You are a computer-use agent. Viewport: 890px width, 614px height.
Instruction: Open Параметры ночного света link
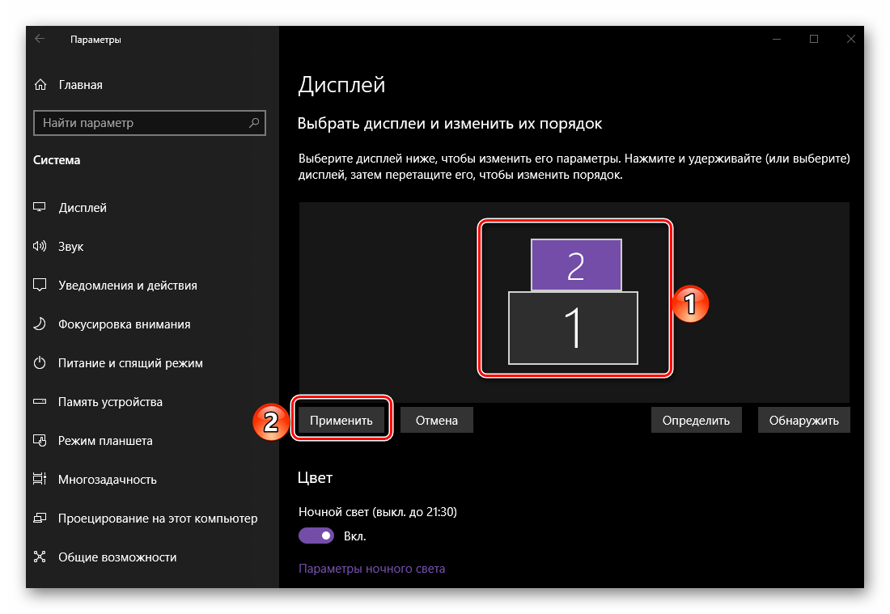(371, 569)
